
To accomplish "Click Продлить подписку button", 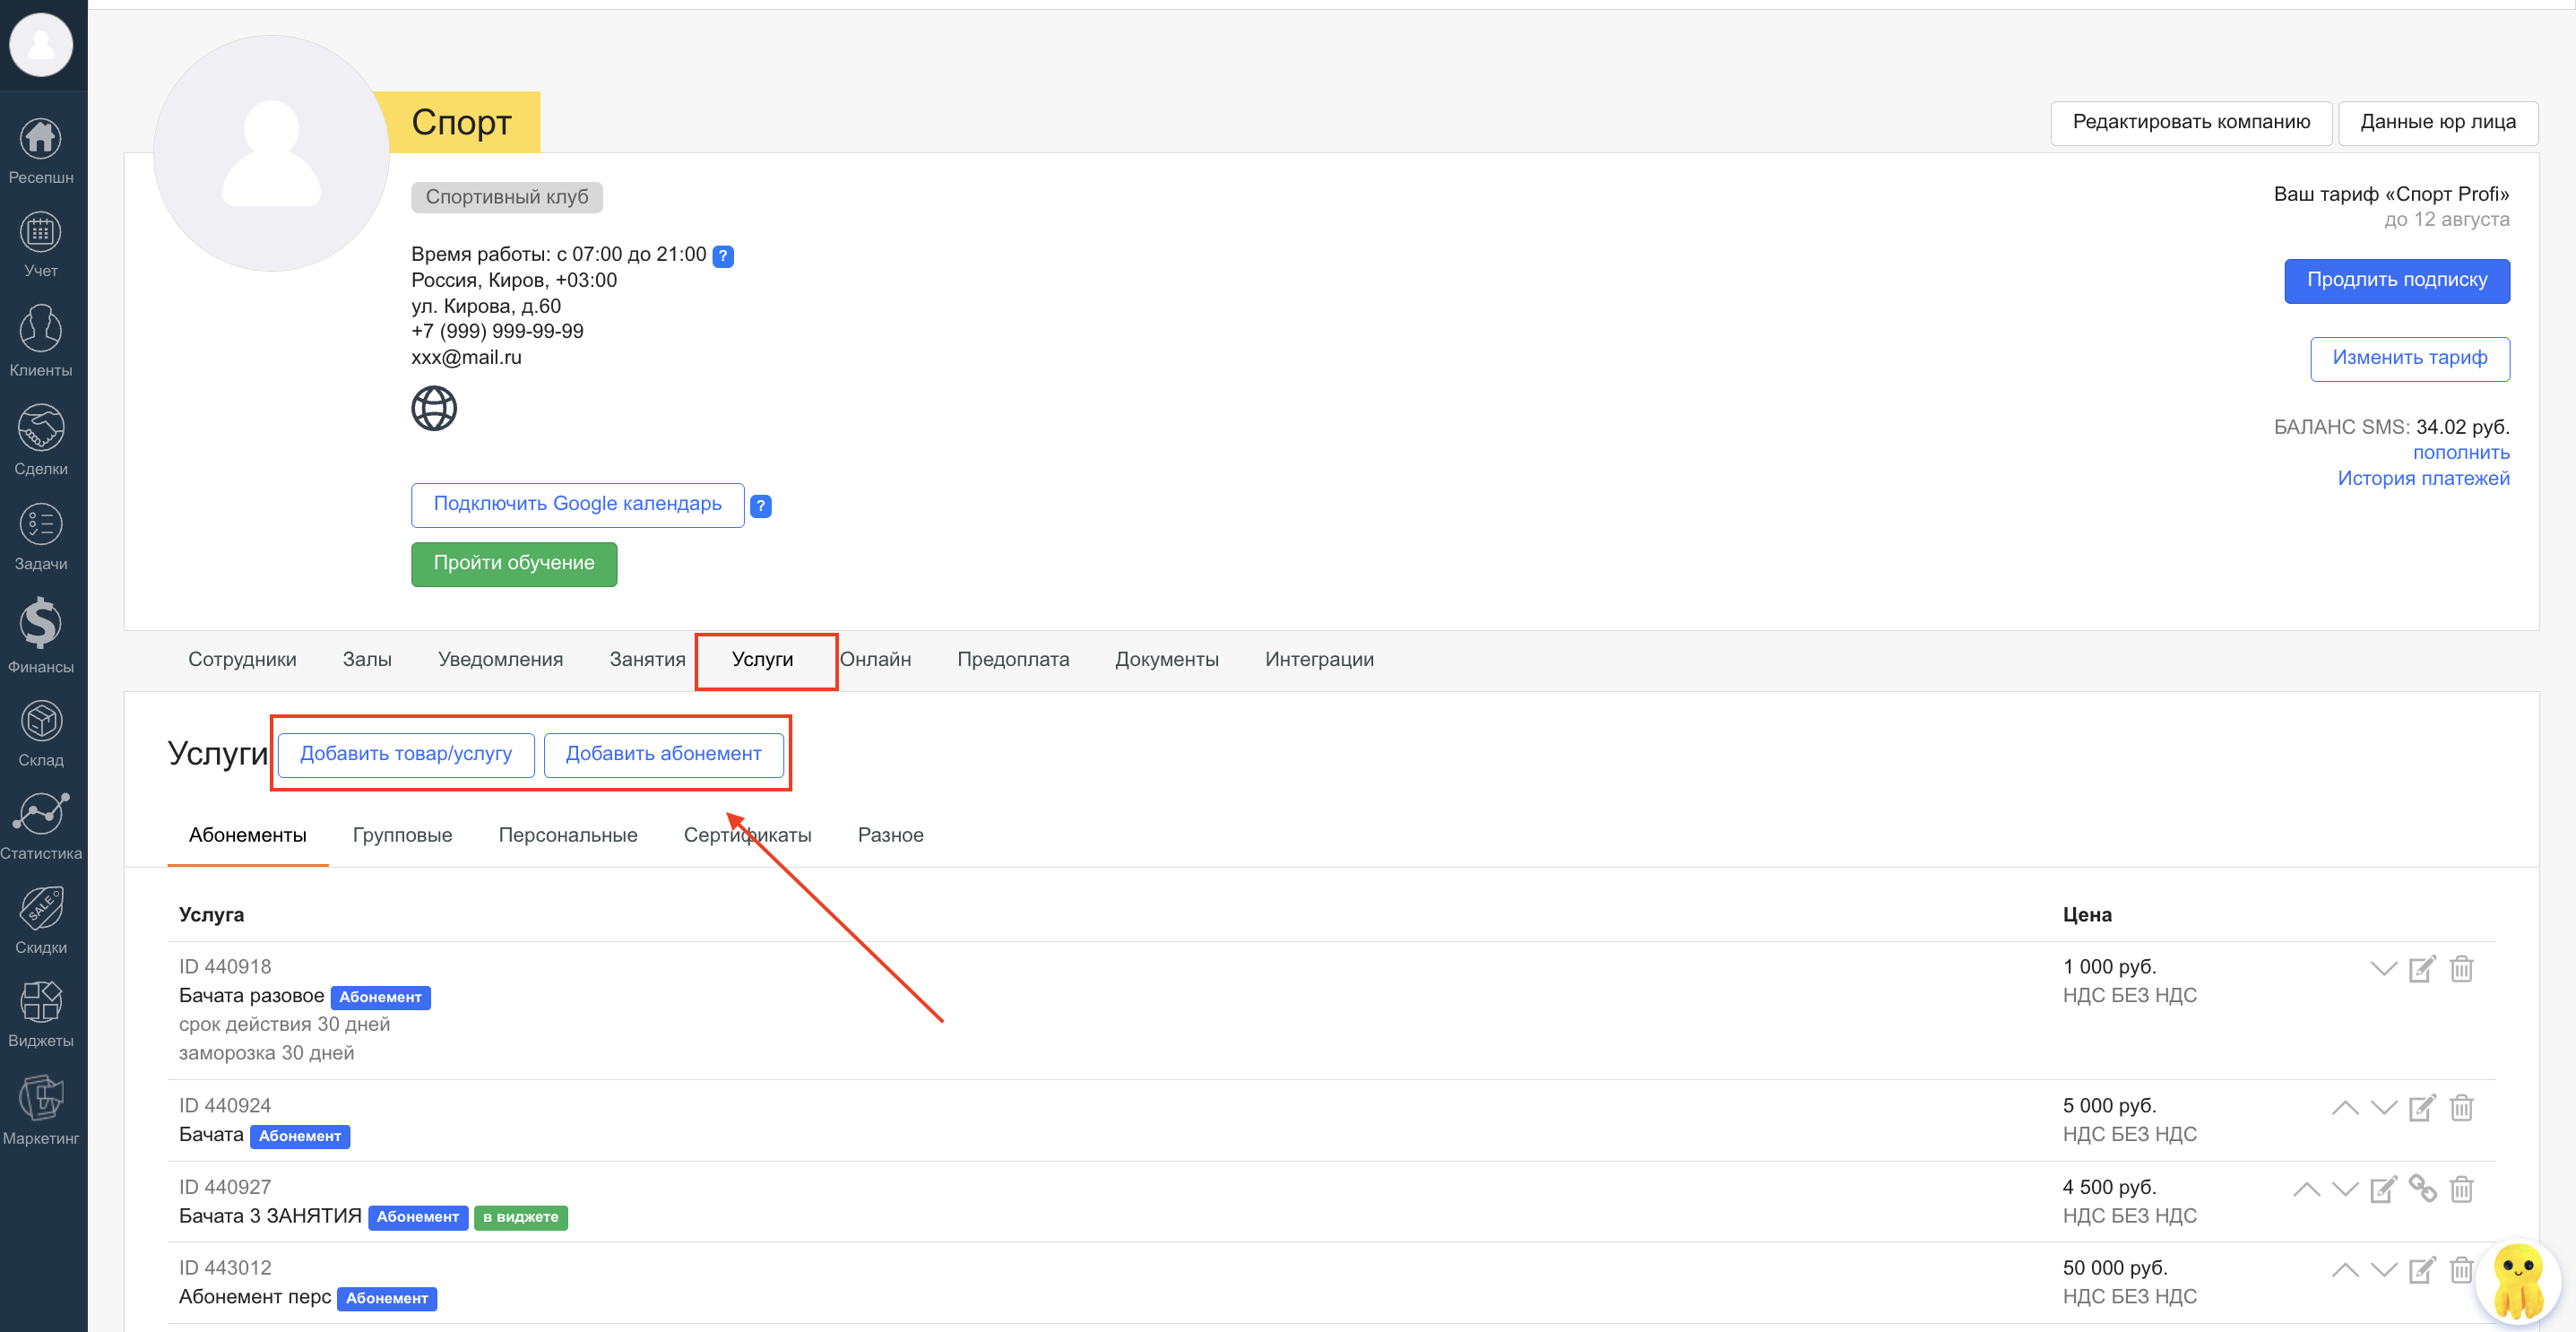I will click(2396, 280).
